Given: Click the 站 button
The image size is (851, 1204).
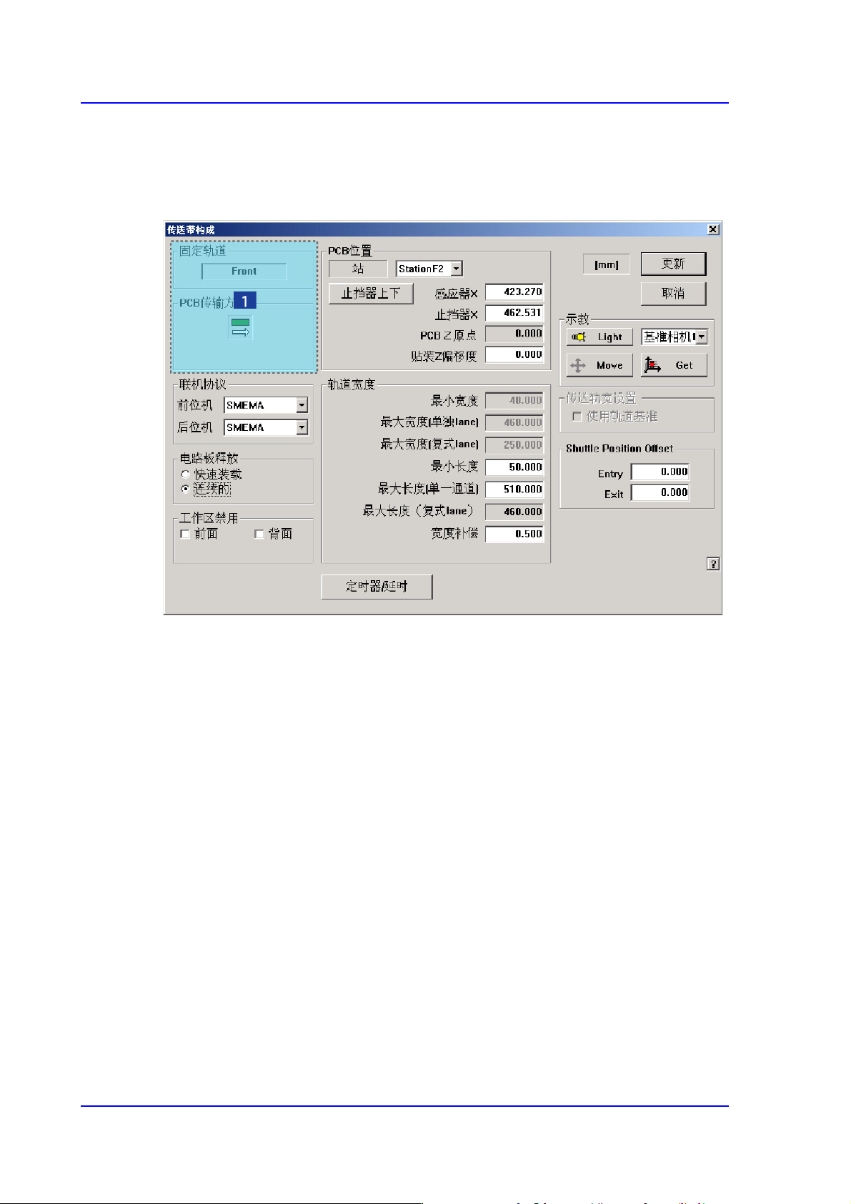Looking at the screenshot, I should [358, 269].
